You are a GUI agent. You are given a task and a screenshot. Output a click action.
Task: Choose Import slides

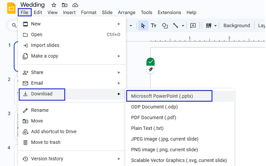[72, 45]
